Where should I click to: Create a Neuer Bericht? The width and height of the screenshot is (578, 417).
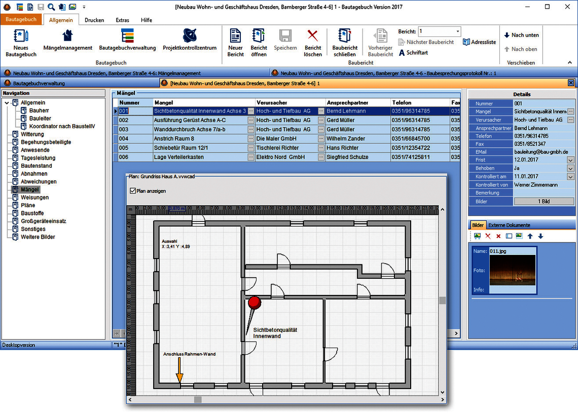tap(235, 36)
